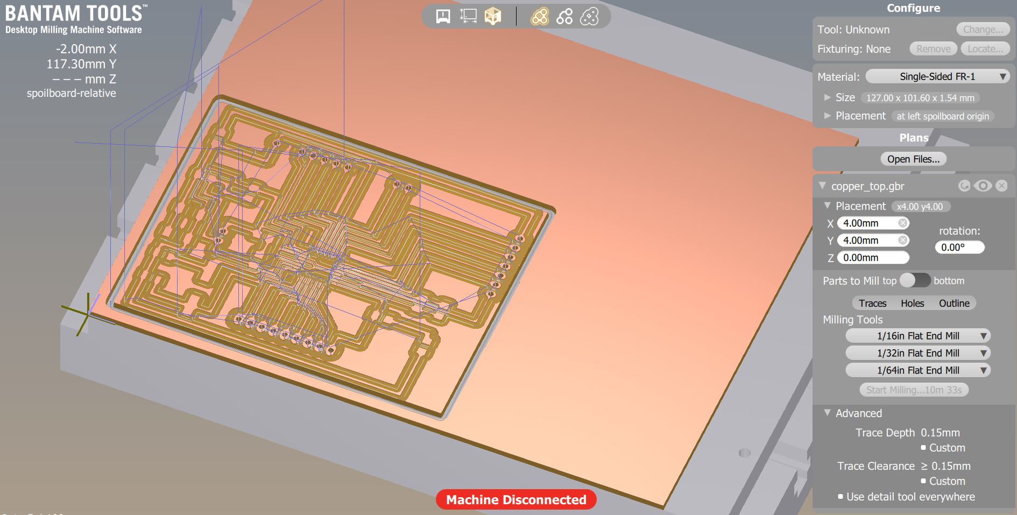Click the X placement input field

(873, 223)
